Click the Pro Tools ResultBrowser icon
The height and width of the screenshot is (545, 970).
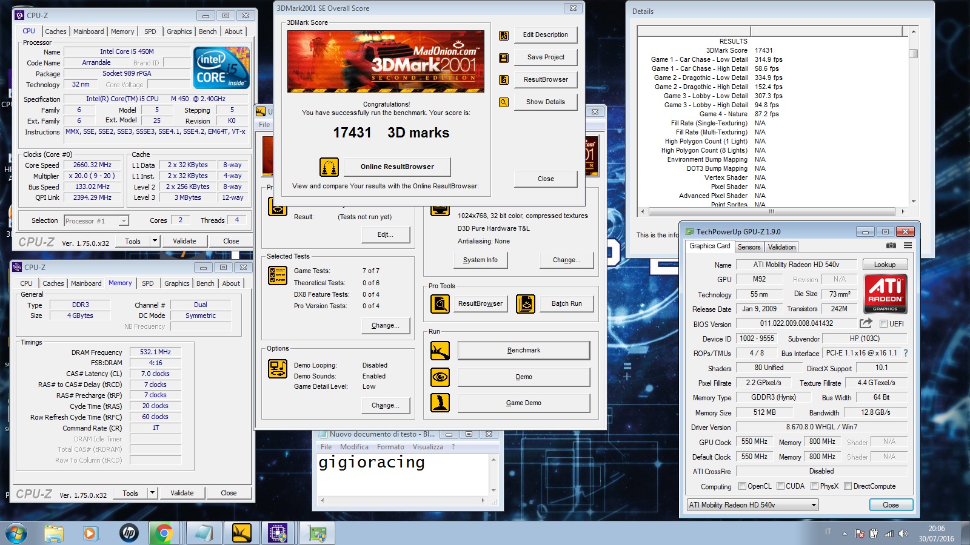[x=440, y=303]
